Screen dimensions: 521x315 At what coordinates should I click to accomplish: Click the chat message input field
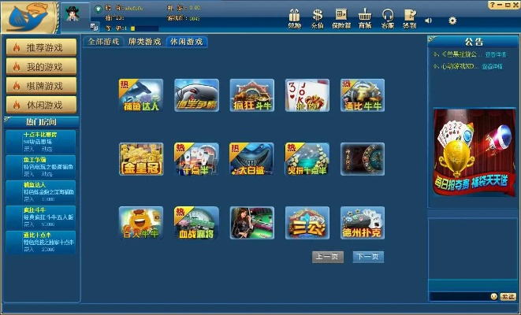[458, 296]
